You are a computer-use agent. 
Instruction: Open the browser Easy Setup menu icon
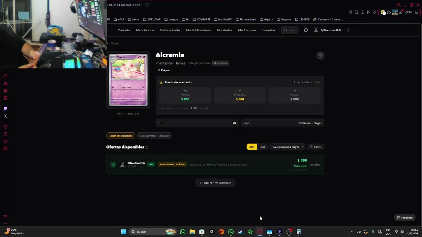coord(417,12)
